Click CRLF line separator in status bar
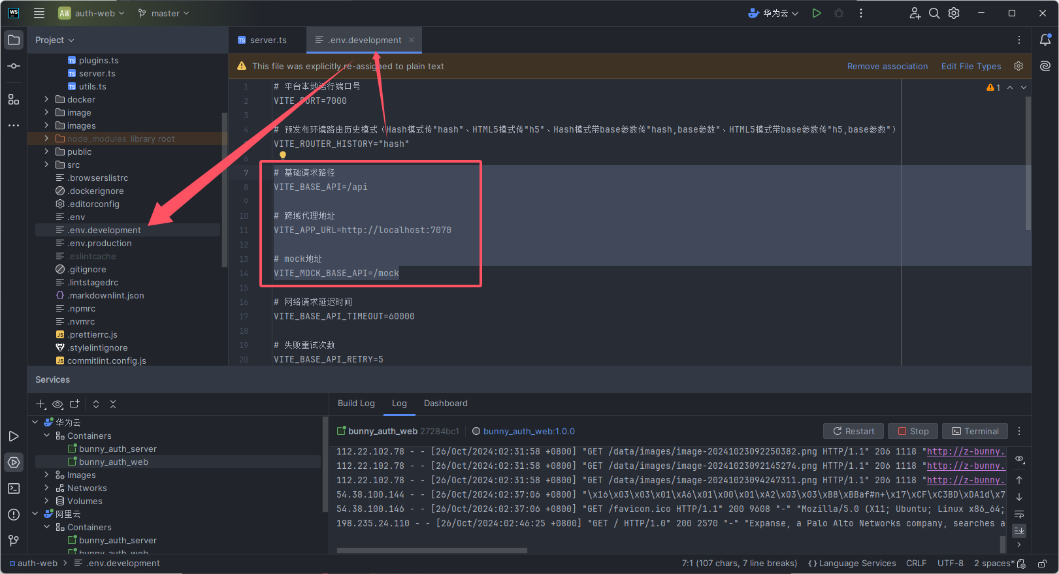 [x=916, y=564]
